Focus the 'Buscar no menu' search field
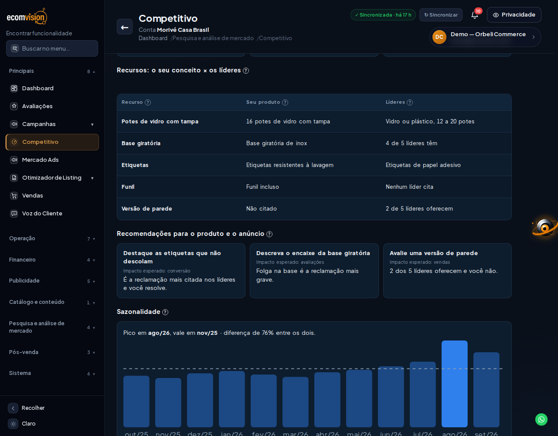 point(52,48)
